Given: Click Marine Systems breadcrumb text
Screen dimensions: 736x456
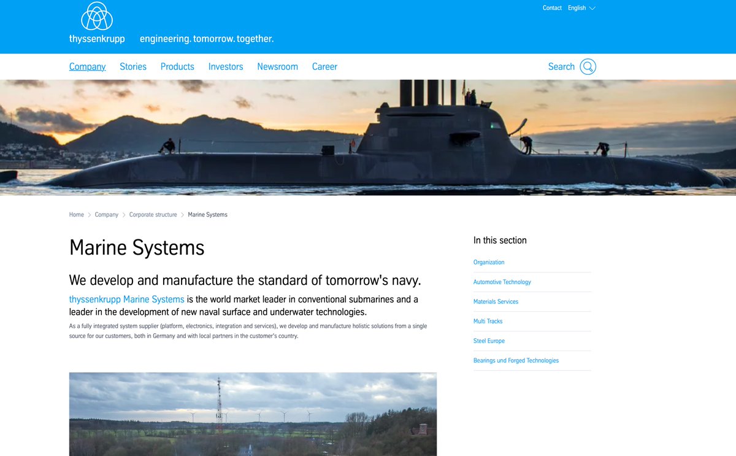Looking at the screenshot, I should coord(207,215).
